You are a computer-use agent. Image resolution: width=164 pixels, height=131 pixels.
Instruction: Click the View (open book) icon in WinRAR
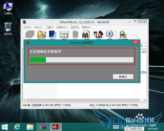64,34
